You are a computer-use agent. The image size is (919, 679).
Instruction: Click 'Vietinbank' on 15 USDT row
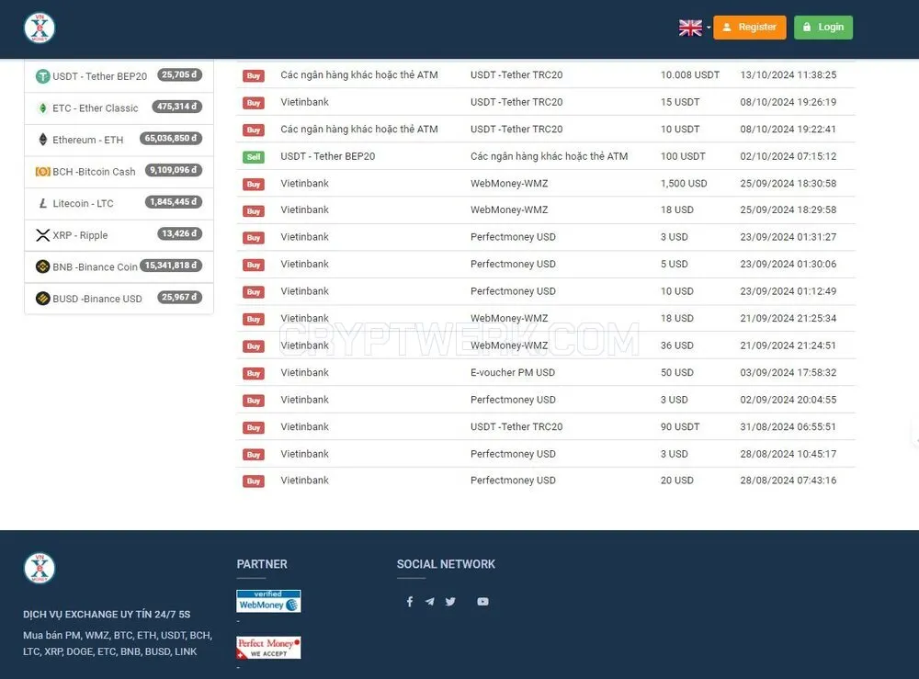coord(305,102)
